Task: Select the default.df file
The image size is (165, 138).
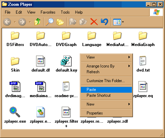Action: [x=41, y=64]
